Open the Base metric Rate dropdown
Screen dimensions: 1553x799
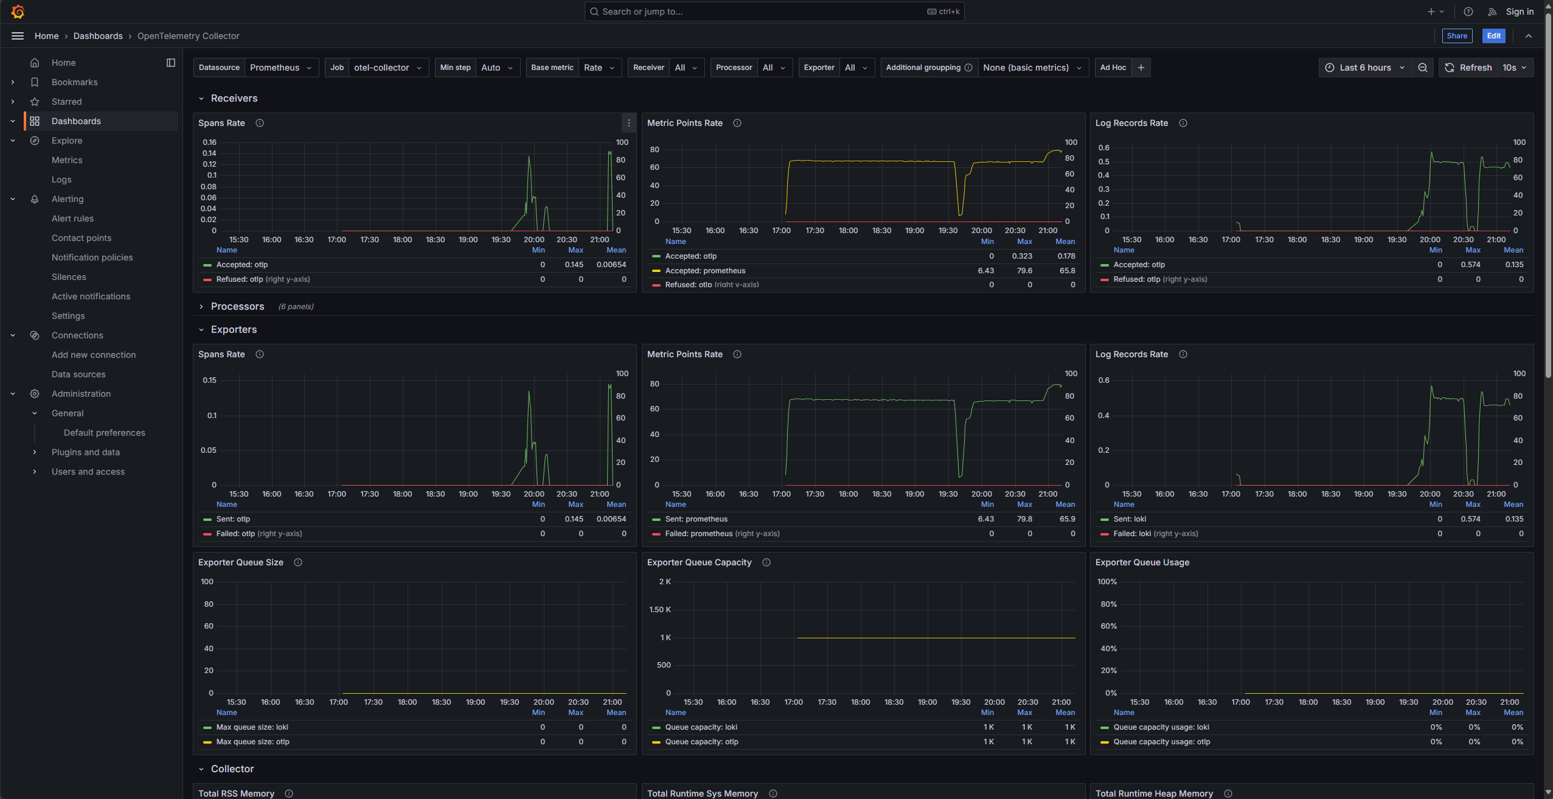pos(600,68)
